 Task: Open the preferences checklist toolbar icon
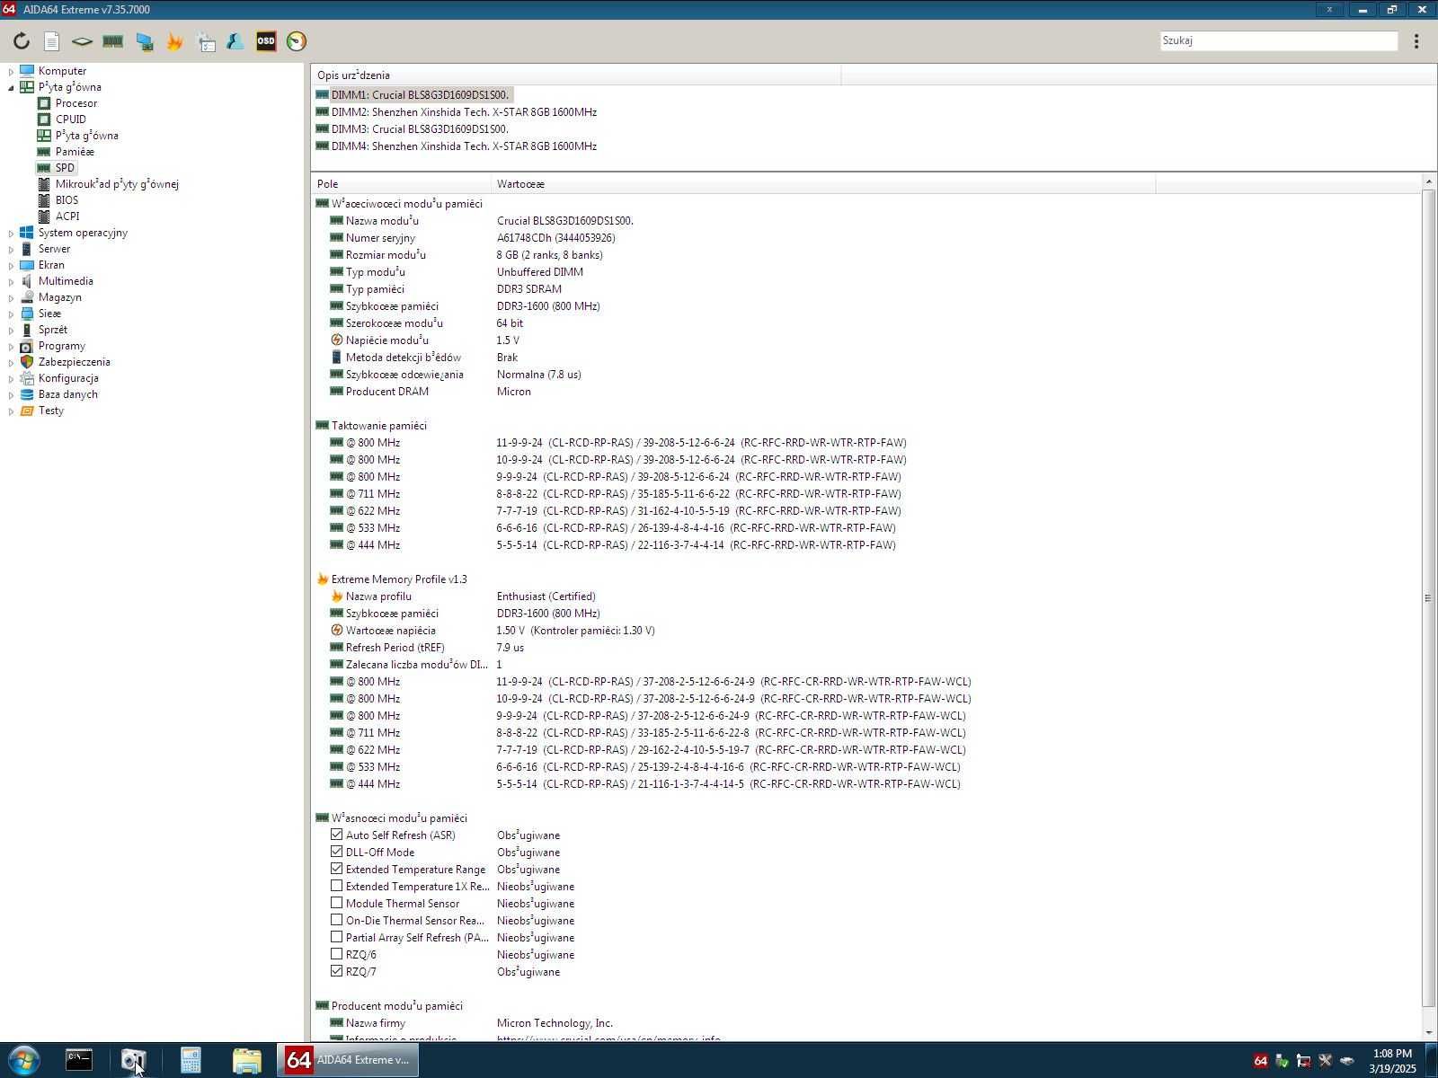point(206,41)
